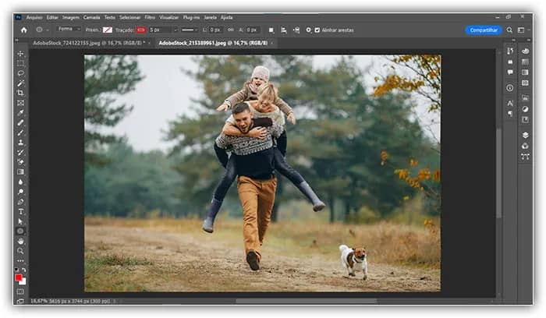Select the Crop tool

(x=21, y=93)
